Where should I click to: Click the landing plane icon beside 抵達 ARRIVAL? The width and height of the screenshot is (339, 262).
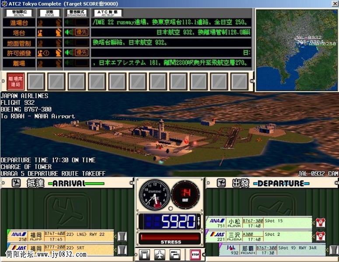click(x=16, y=183)
